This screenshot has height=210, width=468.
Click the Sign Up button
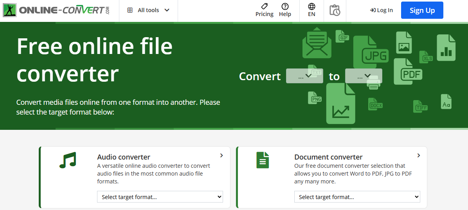click(422, 11)
